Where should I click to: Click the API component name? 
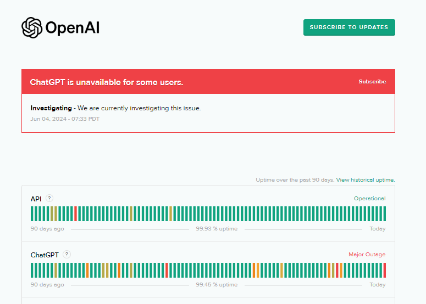click(x=36, y=199)
